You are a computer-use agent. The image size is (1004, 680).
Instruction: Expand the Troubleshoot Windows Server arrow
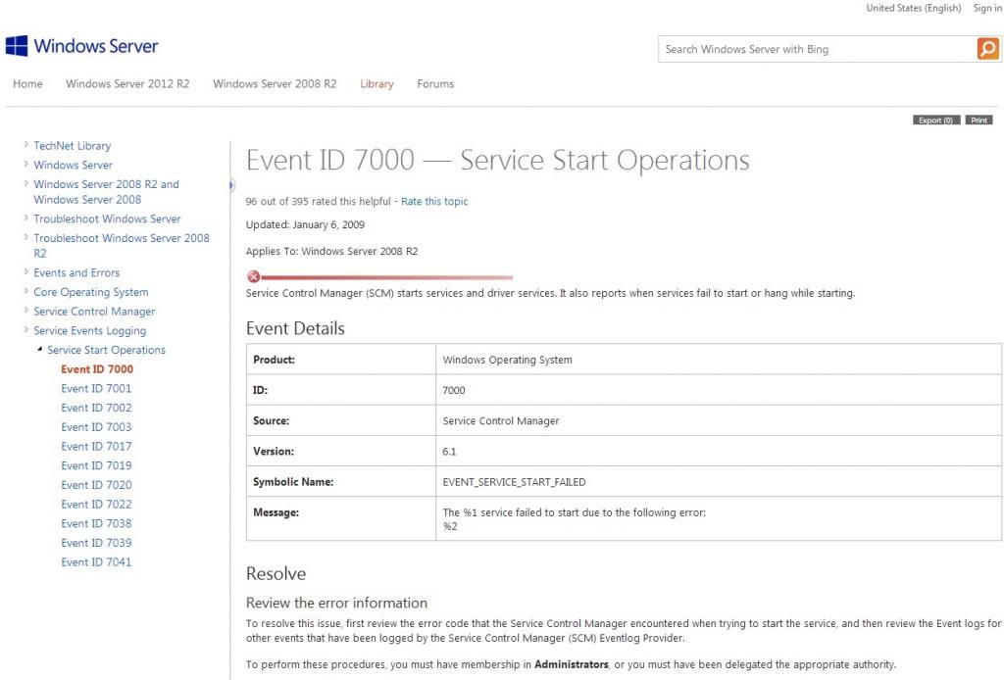pyautogui.click(x=26, y=218)
